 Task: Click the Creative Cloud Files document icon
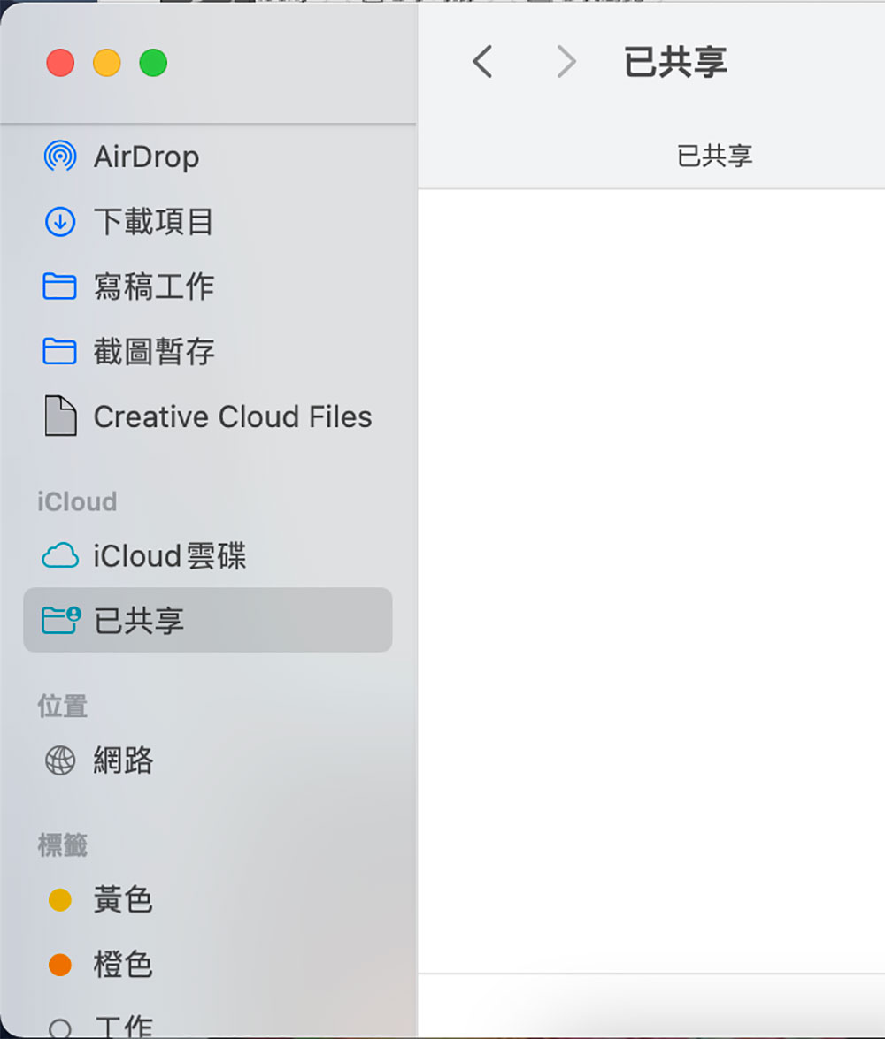(x=60, y=416)
